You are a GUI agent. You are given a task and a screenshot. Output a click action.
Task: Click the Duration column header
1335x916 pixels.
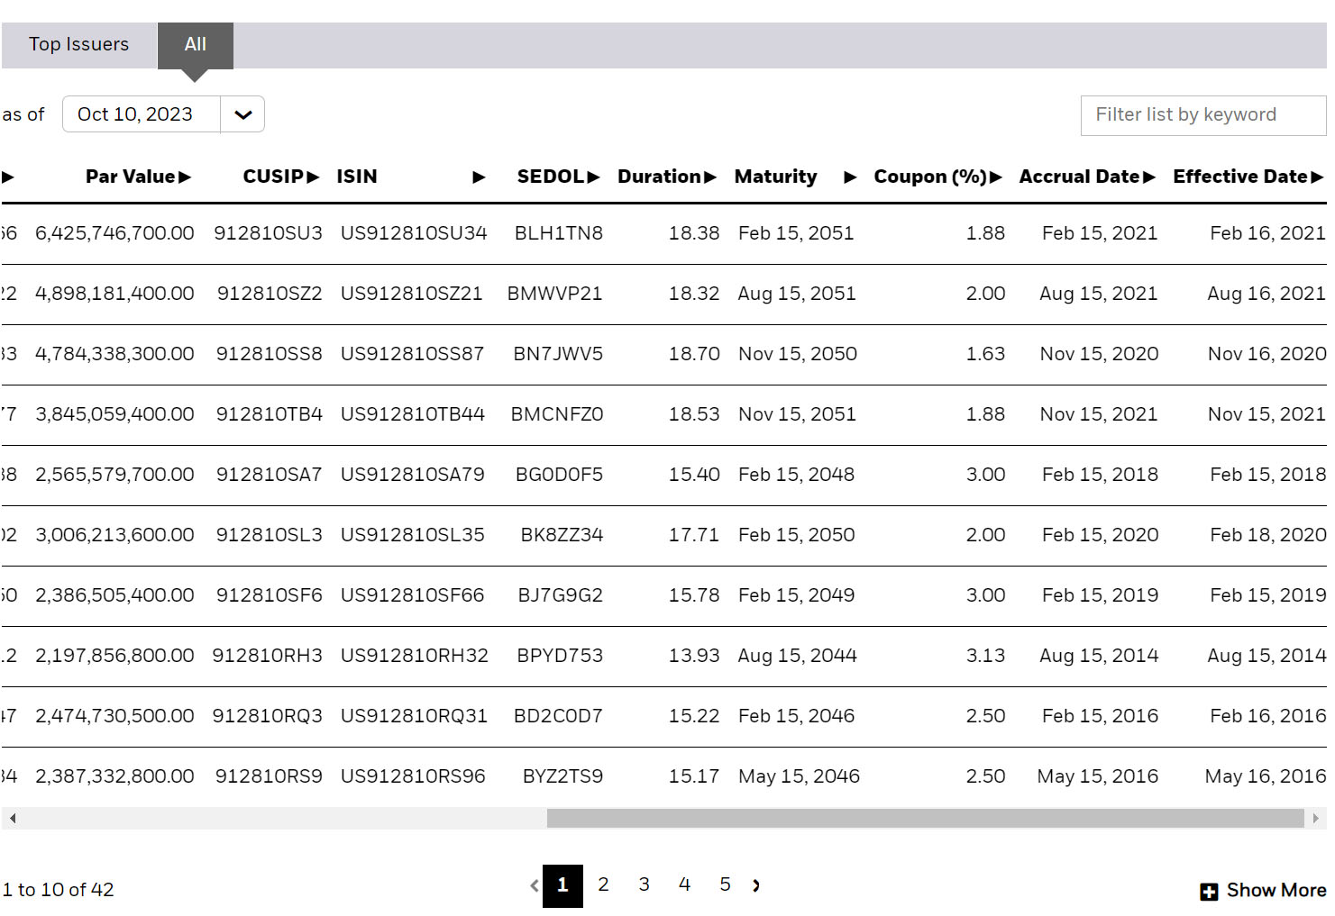[660, 177]
